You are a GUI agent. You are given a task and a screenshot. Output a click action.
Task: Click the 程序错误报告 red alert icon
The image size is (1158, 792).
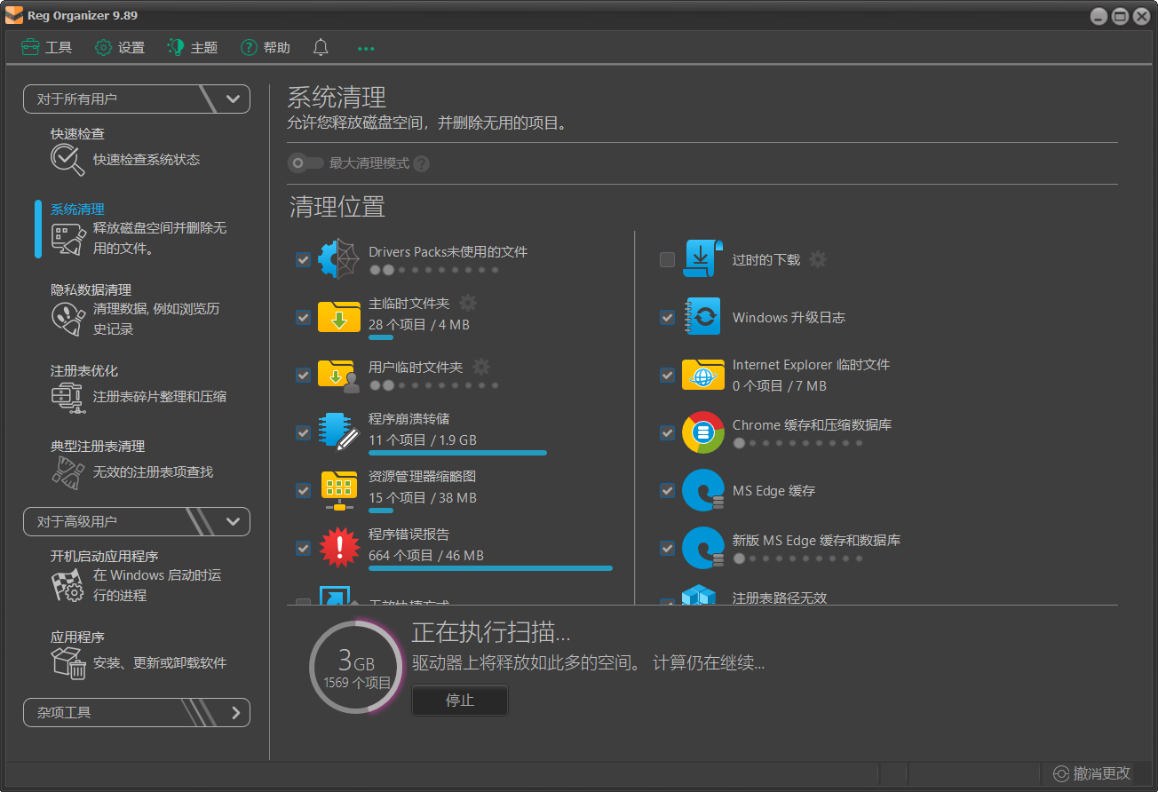[338, 547]
